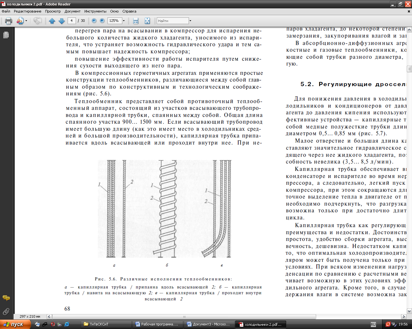Click horizontal scrollbar right arrow
The width and height of the screenshot is (412, 329).
point(404,316)
